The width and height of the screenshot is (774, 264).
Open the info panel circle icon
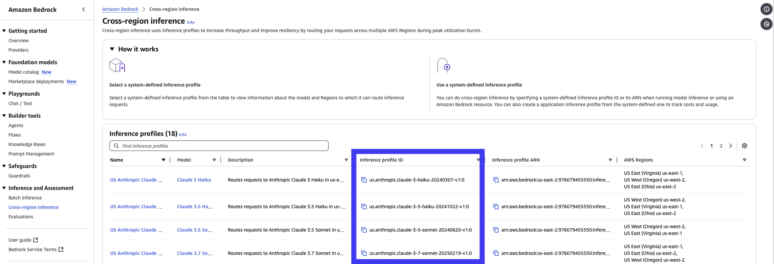coord(766,9)
